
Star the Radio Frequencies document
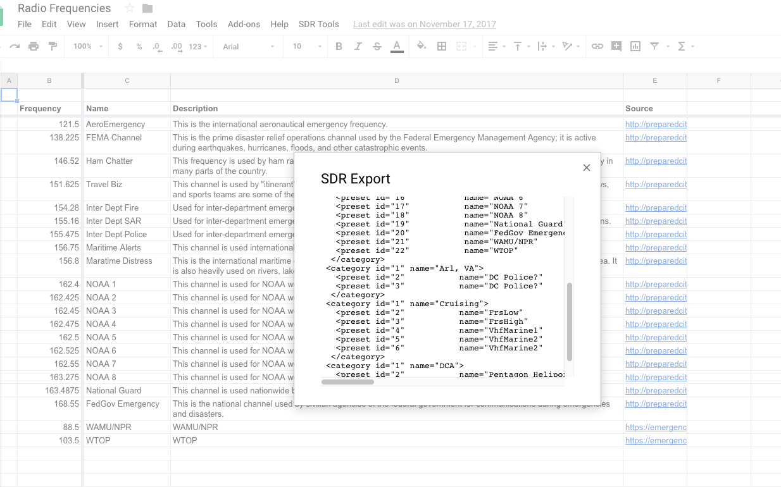pos(130,8)
